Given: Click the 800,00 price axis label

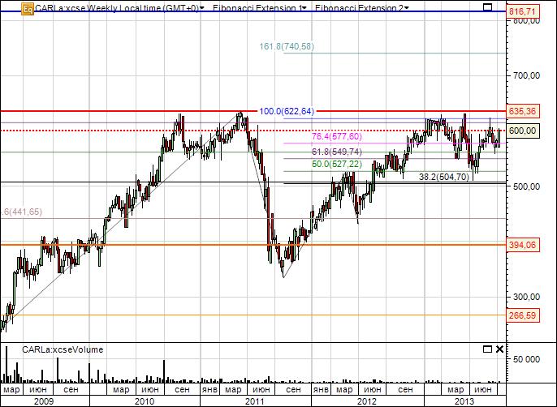Looking at the screenshot, I should coord(526,20).
